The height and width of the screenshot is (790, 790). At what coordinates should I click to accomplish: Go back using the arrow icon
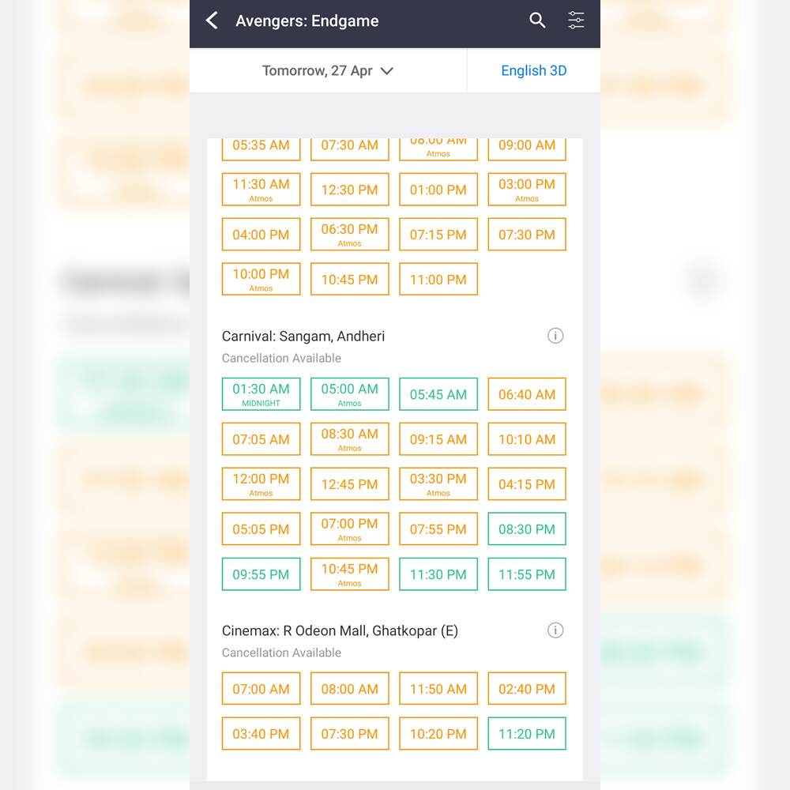(x=212, y=21)
